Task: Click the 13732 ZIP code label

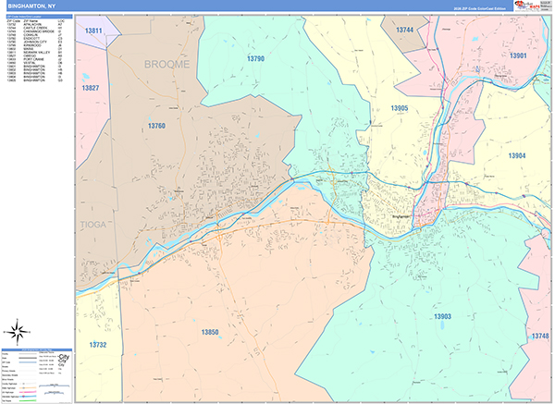Action: click(x=99, y=344)
